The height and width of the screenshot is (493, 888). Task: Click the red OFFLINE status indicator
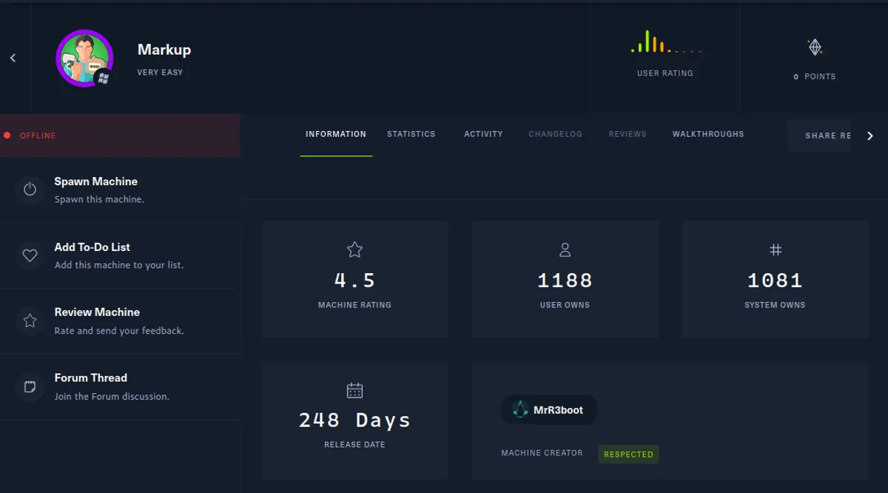pyautogui.click(x=7, y=135)
